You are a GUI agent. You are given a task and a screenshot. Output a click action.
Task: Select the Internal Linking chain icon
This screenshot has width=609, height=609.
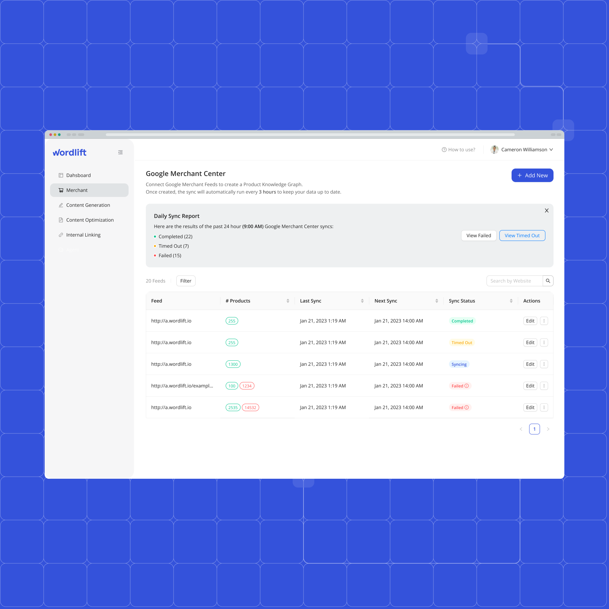pyautogui.click(x=61, y=235)
